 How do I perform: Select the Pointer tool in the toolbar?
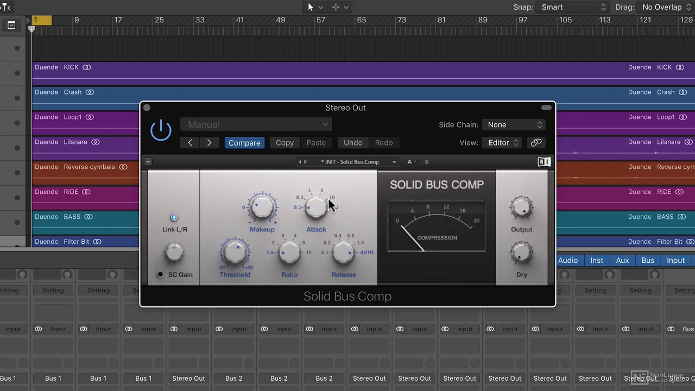311,7
